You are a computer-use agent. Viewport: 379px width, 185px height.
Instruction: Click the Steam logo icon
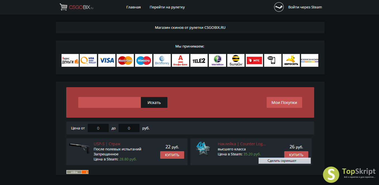279,7
